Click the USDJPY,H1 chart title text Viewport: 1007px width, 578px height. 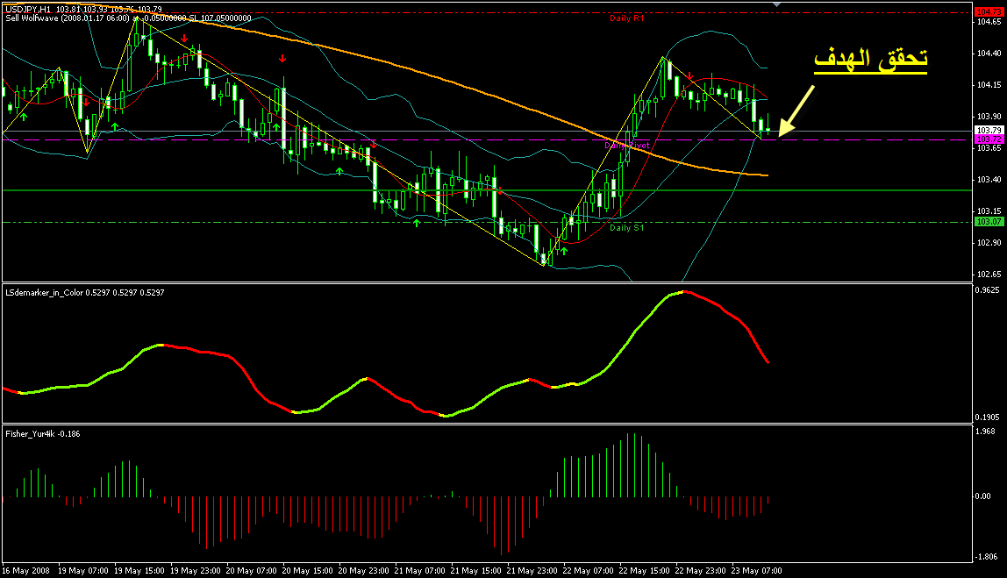28,7
